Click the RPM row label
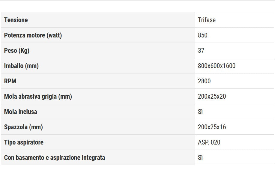The height and width of the screenshot is (170, 275). pyautogui.click(x=10, y=81)
